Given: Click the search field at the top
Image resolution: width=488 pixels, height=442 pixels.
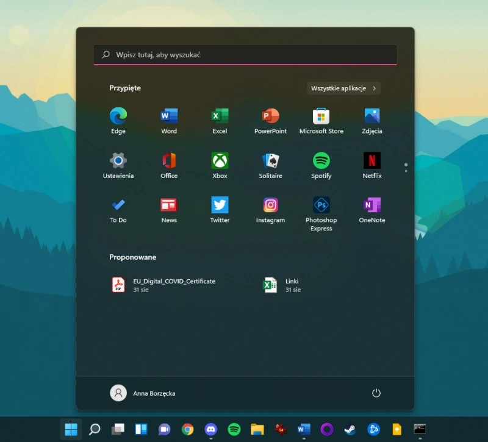Looking at the screenshot, I should [x=244, y=54].
